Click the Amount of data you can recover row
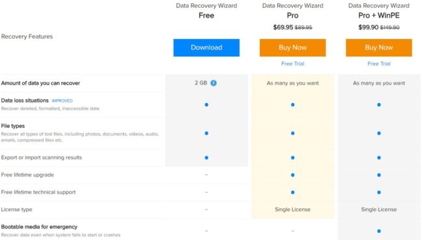Image resolution: width=422 pixels, height=240 pixels. tap(210, 83)
